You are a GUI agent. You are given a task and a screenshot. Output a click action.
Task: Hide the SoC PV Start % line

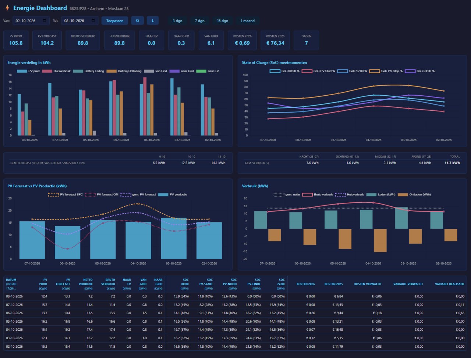(319, 71)
